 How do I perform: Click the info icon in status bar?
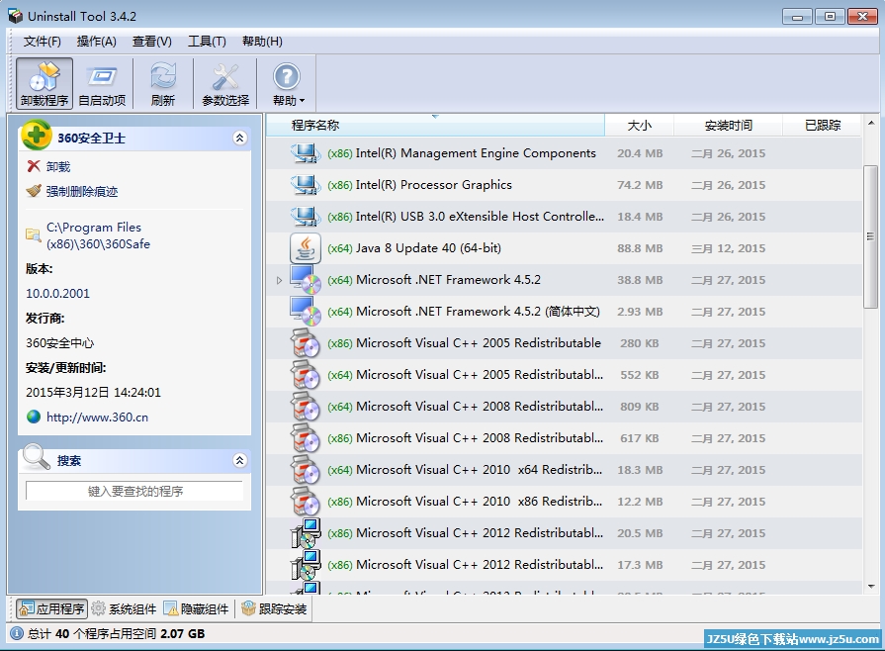coord(17,633)
